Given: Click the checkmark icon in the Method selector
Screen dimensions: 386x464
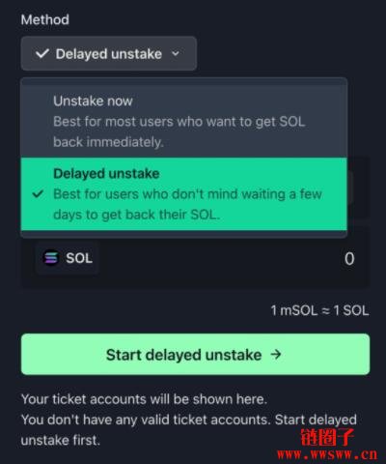Looking at the screenshot, I should 42,53.
